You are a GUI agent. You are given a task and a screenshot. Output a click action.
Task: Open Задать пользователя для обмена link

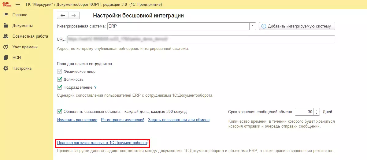pyautogui.click(x=179, y=120)
